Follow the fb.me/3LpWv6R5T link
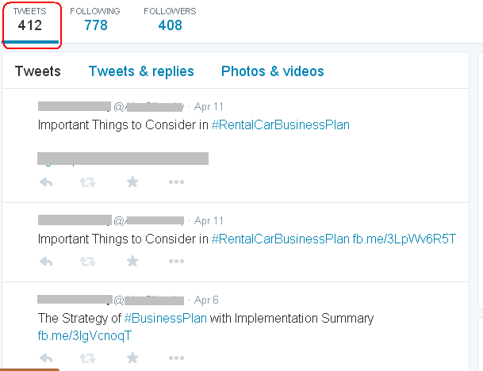 click(404, 239)
